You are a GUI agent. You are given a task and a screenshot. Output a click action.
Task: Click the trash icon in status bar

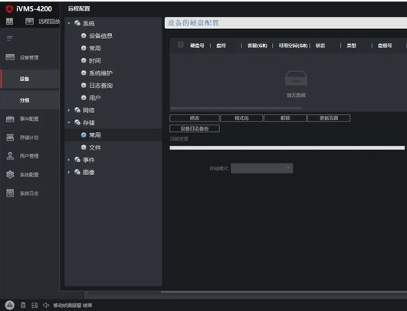tap(23, 306)
